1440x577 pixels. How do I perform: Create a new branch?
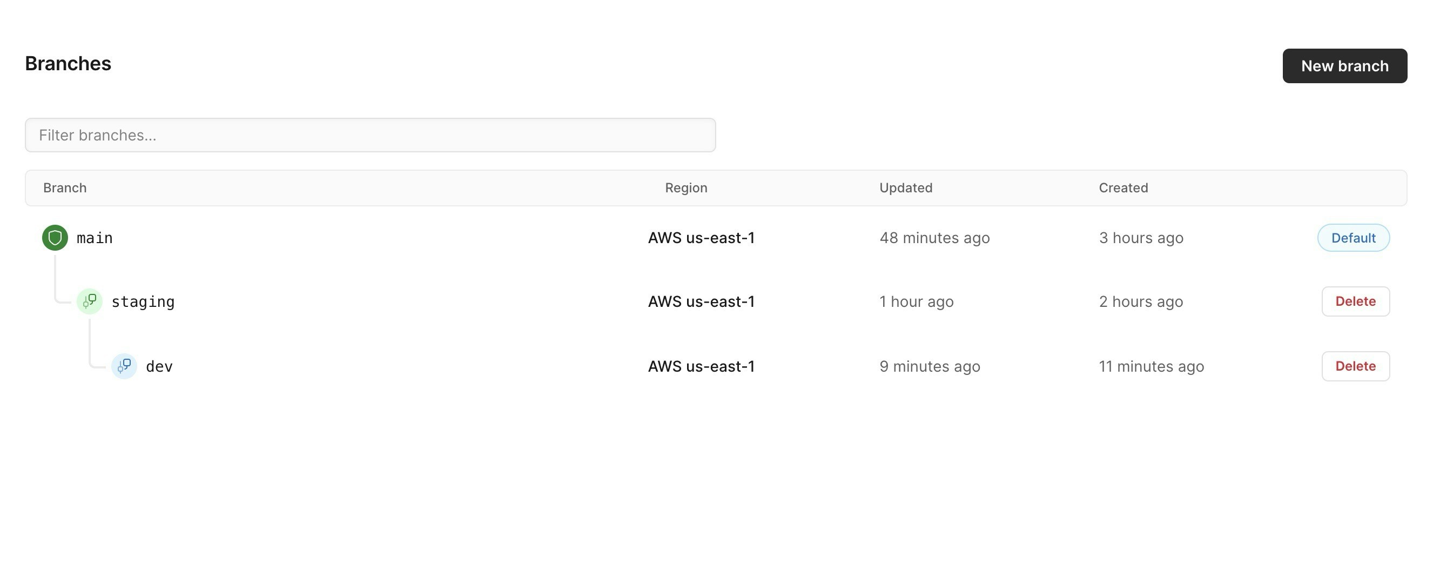pyautogui.click(x=1344, y=65)
